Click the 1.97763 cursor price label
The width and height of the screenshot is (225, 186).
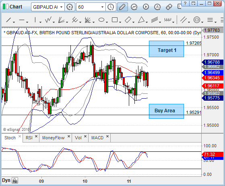coord(213,30)
